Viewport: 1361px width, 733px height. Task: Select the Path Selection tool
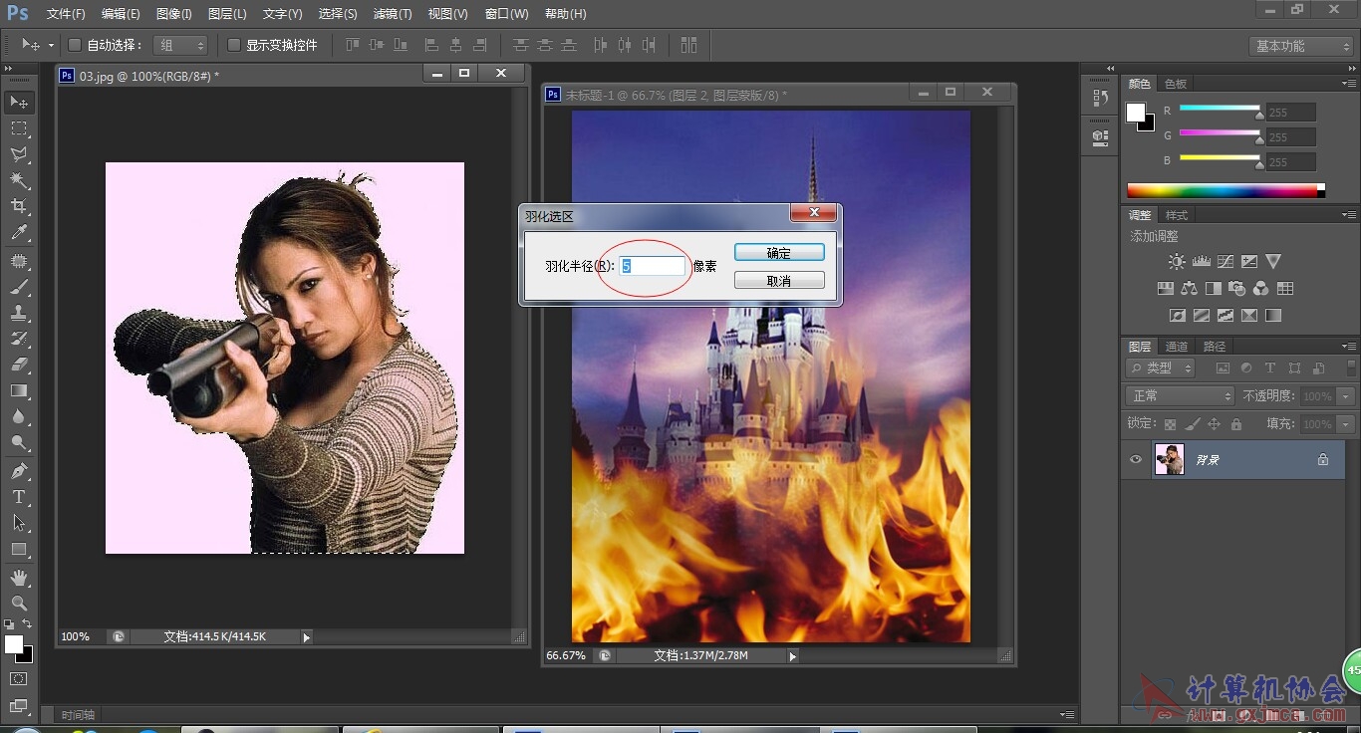pos(19,523)
